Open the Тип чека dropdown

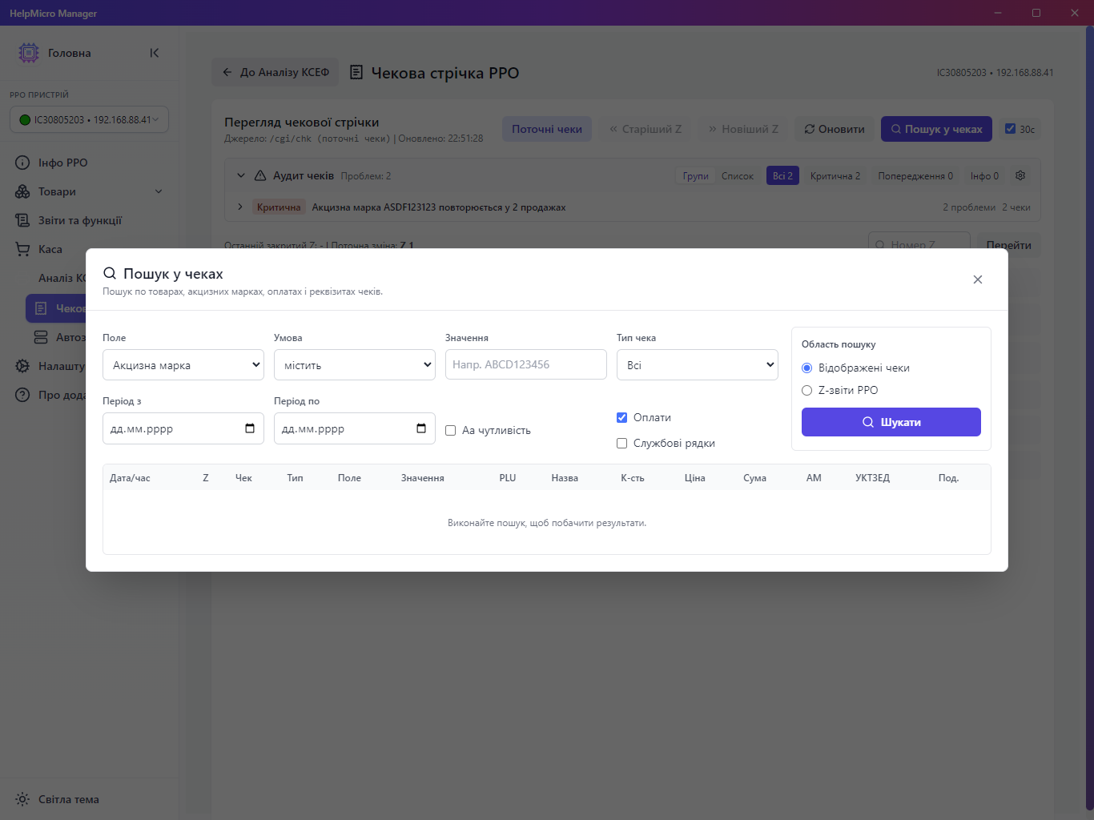(698, 365)
